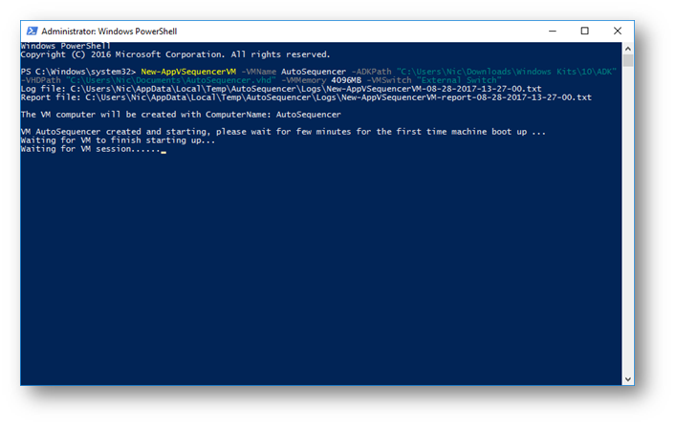Click the blinking cursor after session dots
675x426 pixels.
coord(163,152)
